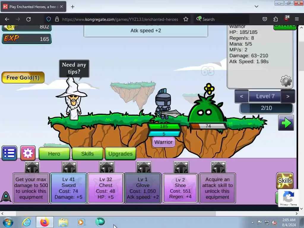Viewport: 304px width, 228px height.
Task: Click the Need any tips? speech bubble
Action: point(74,68)
